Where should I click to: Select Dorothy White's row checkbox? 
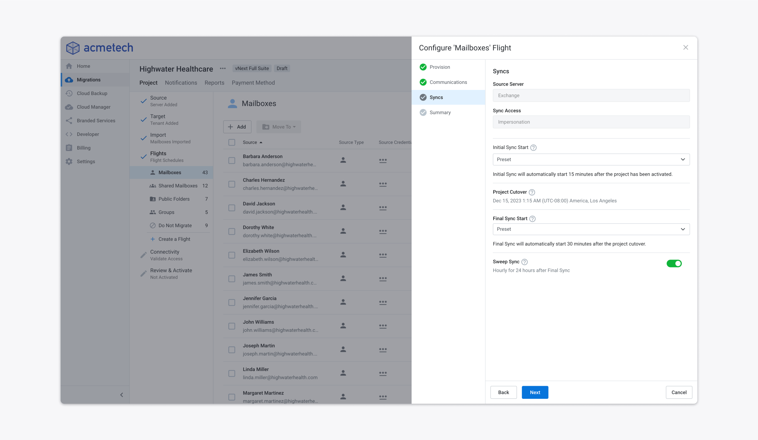232,231
